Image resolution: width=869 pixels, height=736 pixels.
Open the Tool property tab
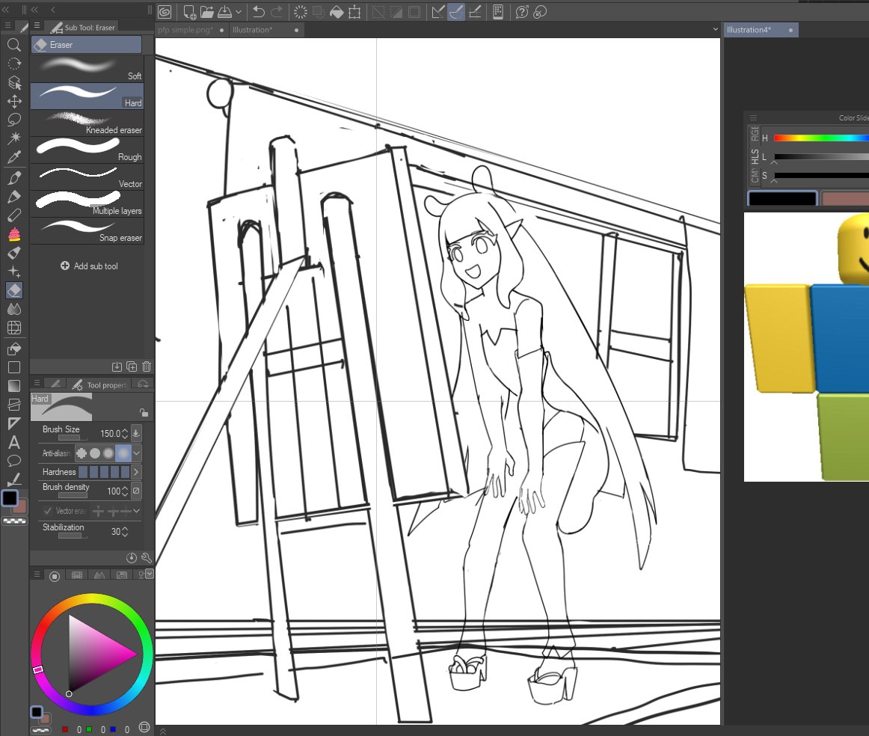click(x=99, y=384)
